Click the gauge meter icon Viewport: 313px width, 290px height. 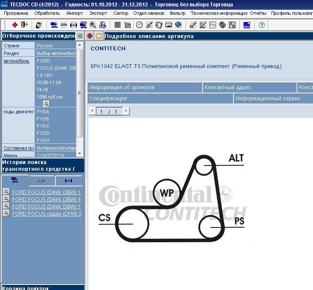tap(169, 25)
